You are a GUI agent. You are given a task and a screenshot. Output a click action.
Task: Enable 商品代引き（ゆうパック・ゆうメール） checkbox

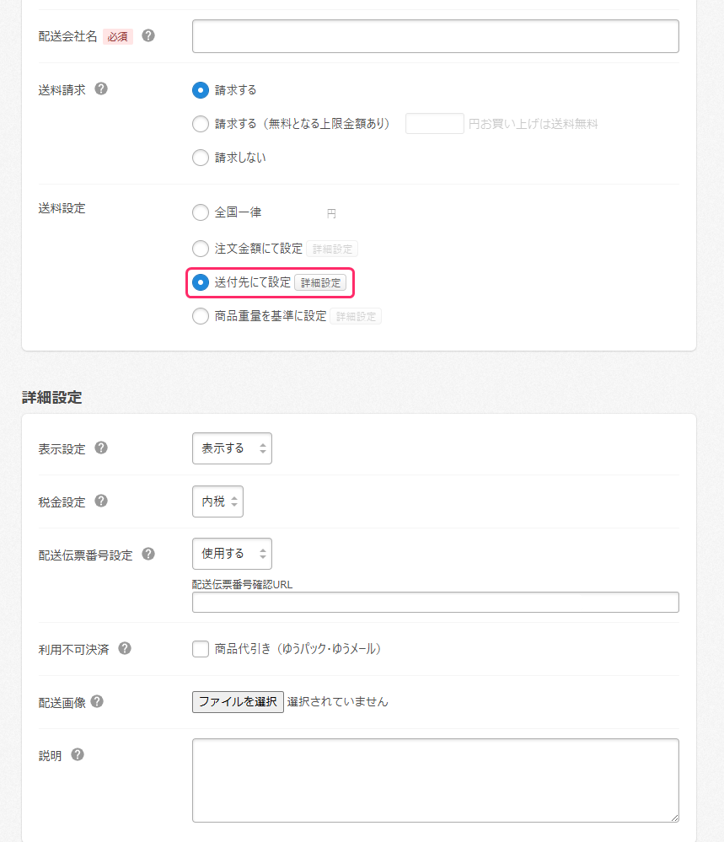200,649
